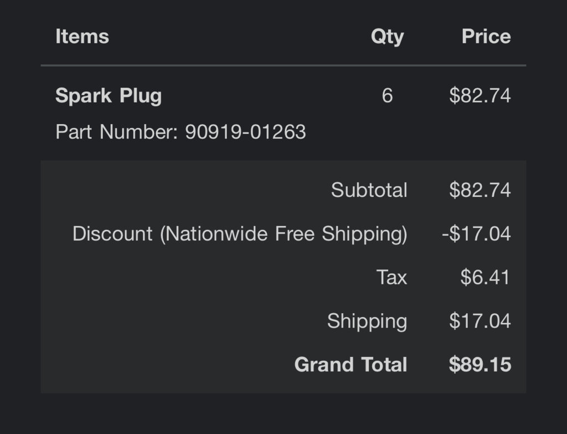Click the shipping amount $17.04
Screen dimensions: 567x434
coord(480,321)
